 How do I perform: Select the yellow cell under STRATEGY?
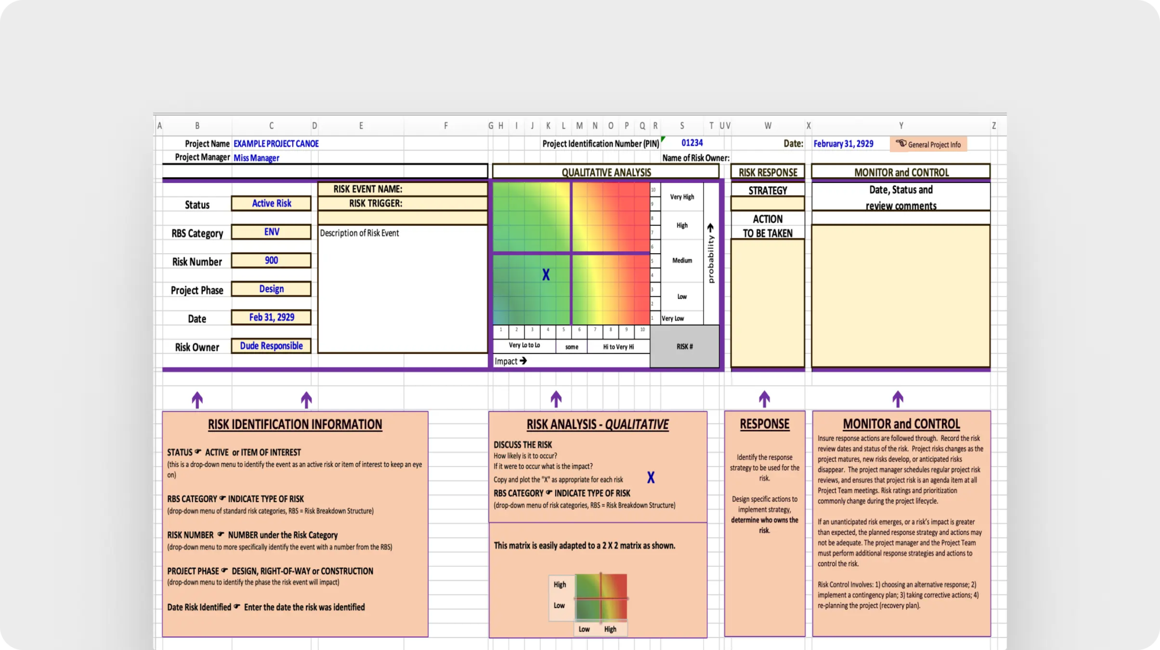767,203
